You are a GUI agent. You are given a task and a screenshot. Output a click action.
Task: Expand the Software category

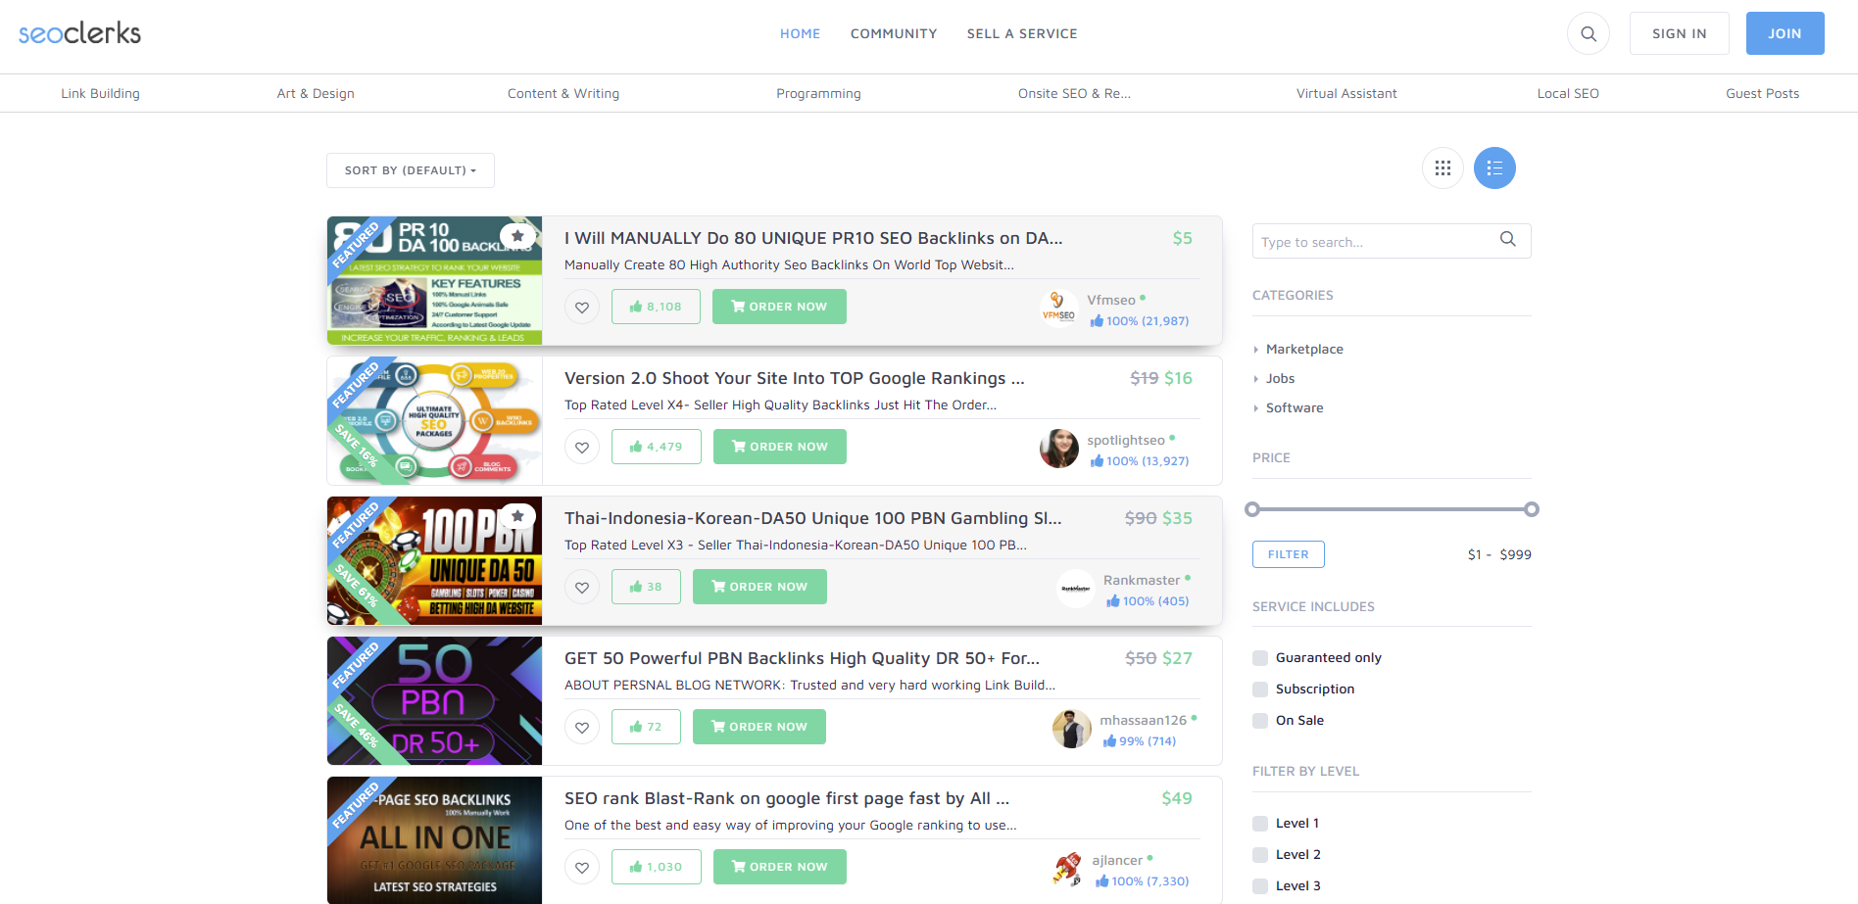point(1294,408)
